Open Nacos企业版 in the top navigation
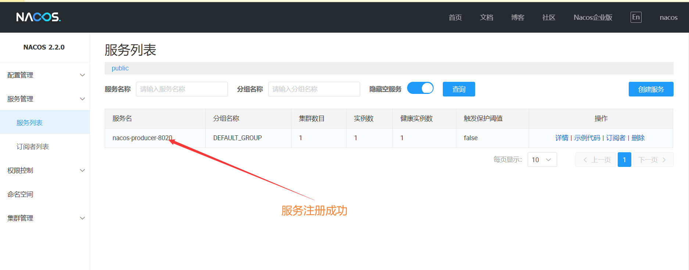 pos(593,17)
